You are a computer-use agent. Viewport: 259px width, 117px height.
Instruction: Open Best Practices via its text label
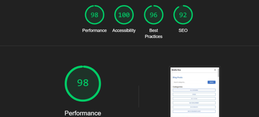154,33
